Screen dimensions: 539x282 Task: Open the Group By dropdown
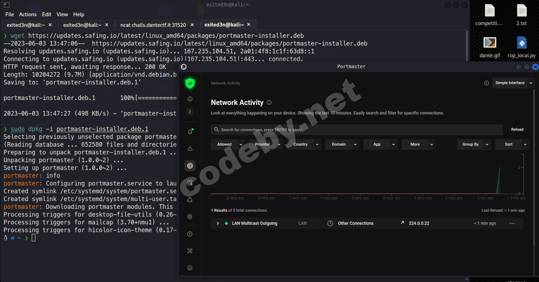pos(474,144)
